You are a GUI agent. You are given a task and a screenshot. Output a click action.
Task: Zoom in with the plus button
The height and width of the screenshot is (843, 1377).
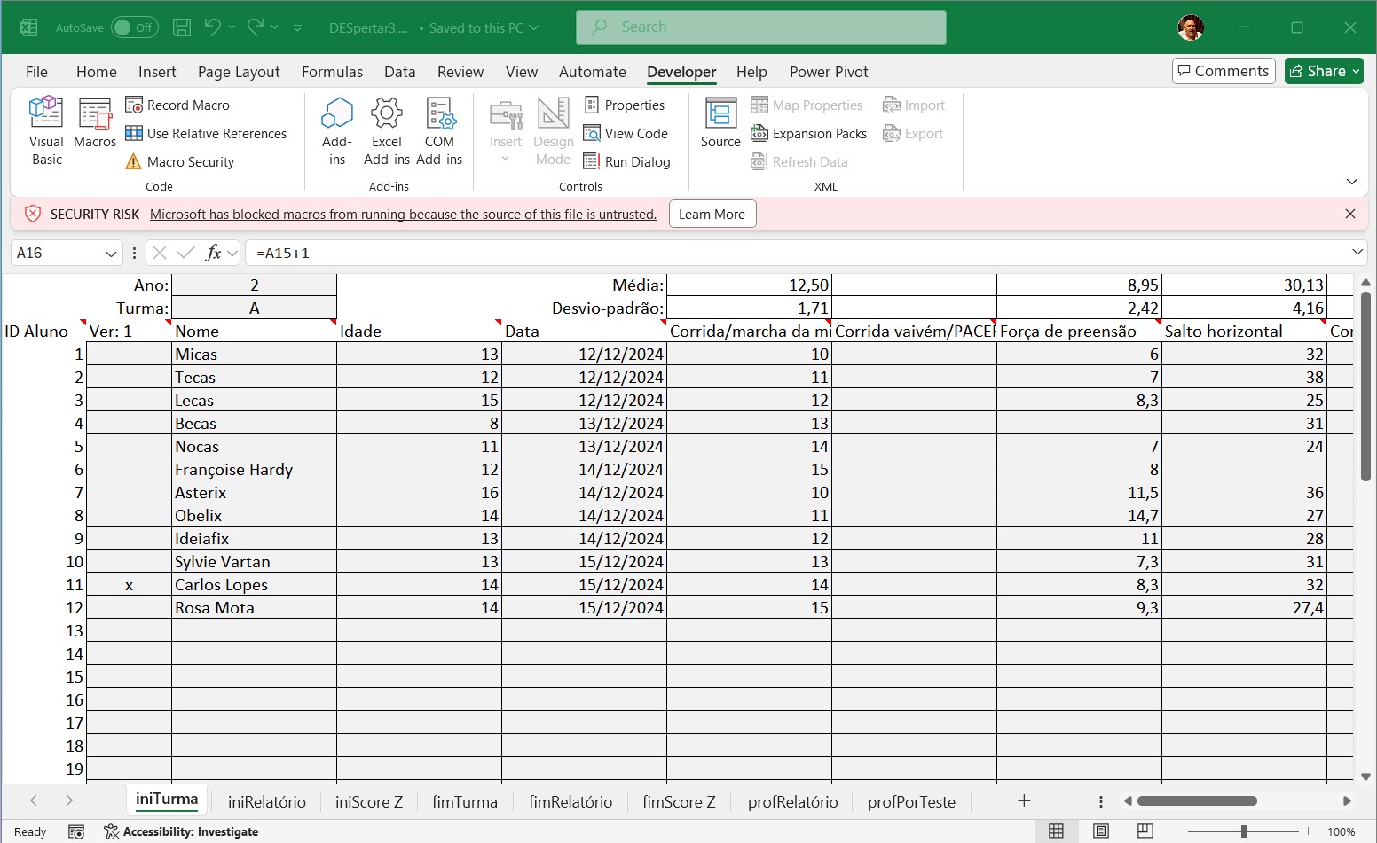pyautogui.click(x=1308, y=831)
